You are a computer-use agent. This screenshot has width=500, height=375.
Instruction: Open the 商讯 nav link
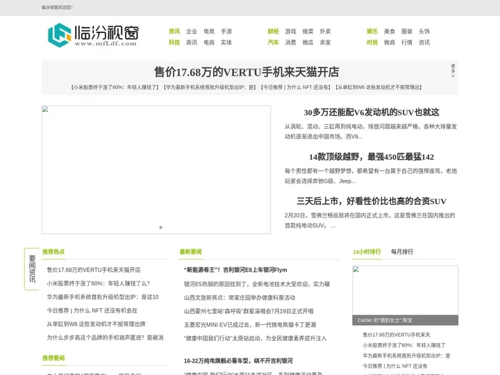192,42
